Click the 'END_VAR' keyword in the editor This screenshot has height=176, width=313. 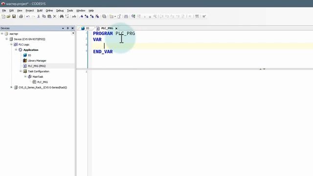pyautogui.click(x=103, y=52)
